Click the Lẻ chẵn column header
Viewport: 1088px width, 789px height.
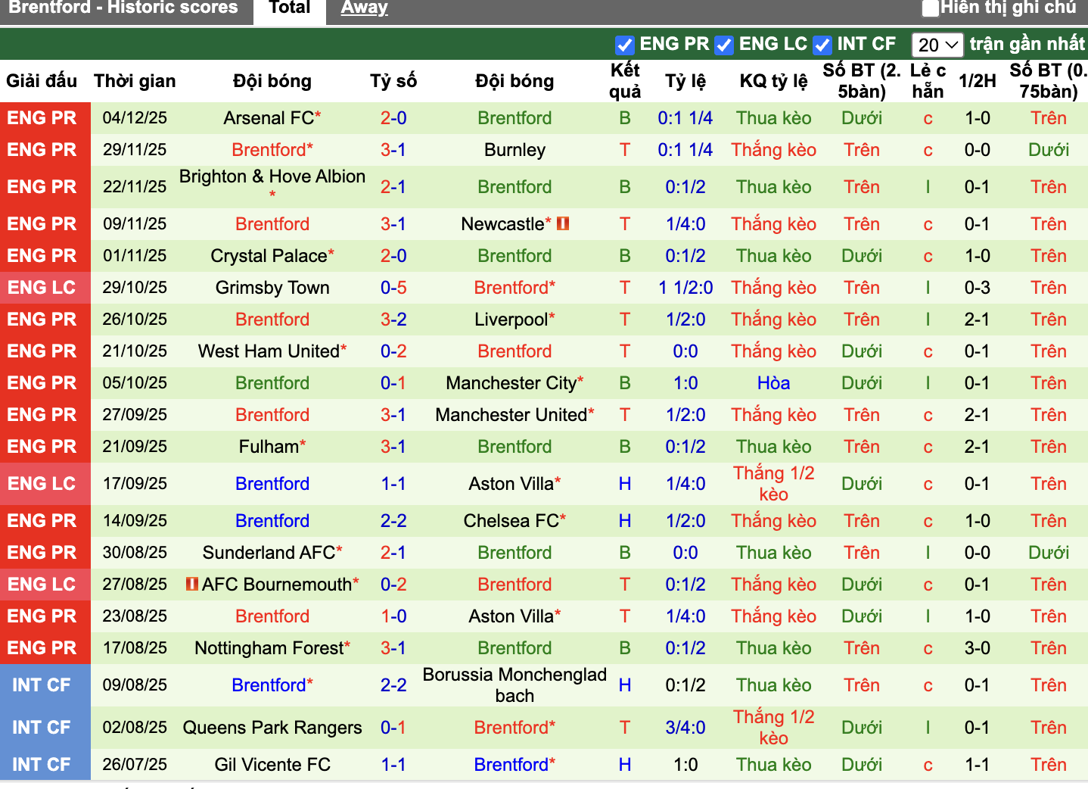coord(928,81)
